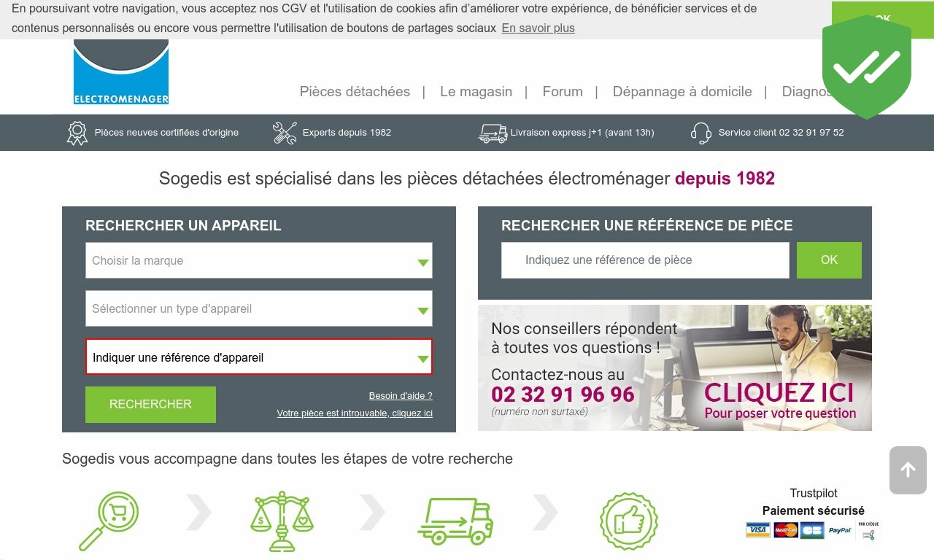Follow 'Votre pièce est introuvable, cliquez ici' link
The image size is (934, 560).
[x=355, y=413]
